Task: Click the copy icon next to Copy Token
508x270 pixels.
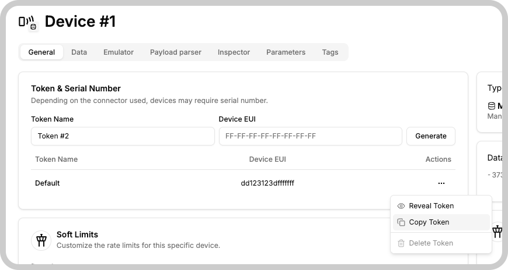Action: (401, 222)
